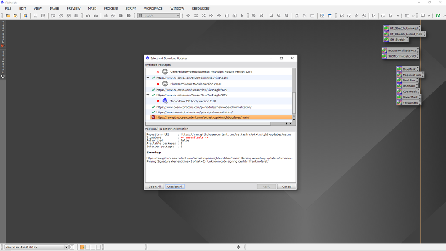Viewport: 446px width, 251px height.
Task: Expand the overflow chevron after the monitor icon
Action: coord(429,16)
